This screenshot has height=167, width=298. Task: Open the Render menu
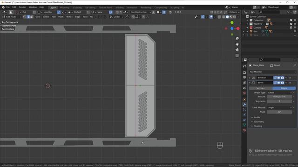click(x=22, y=7)
